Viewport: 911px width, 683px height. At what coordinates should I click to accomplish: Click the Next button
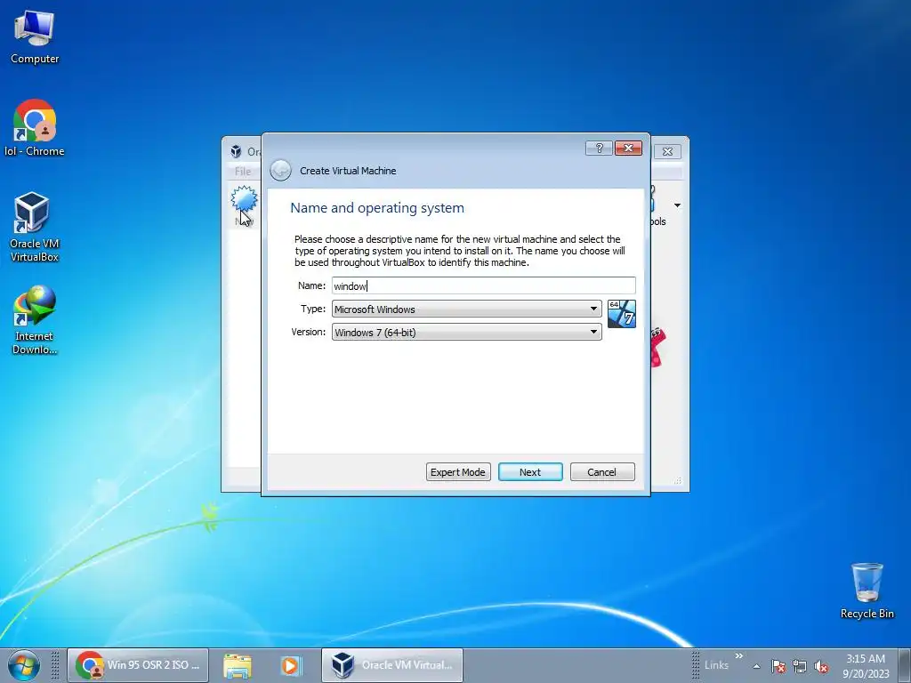[x=530, y=472]
